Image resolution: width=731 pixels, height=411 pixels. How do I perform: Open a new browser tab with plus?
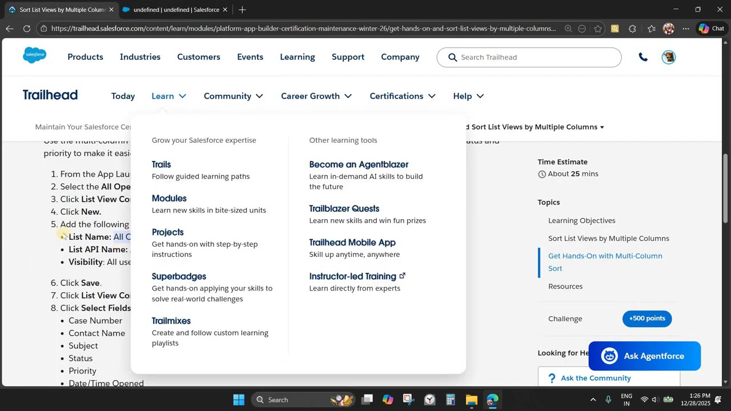pos(242,10)
